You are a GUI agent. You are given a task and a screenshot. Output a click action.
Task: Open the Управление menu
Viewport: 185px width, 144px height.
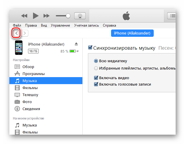pos(60,25)
